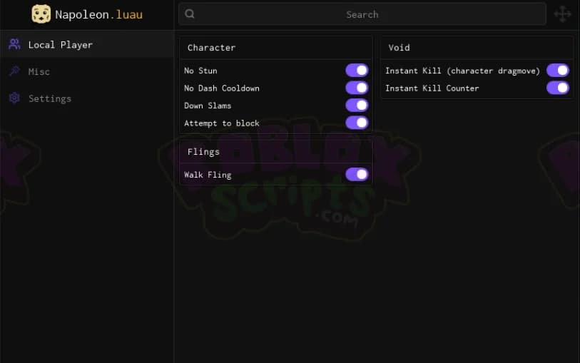The image size is (580, 363).
Task: Turn off No Dash Cooldown
Action: pos(357,88)
